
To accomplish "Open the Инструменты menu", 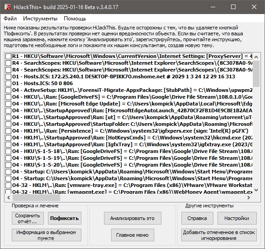I will (40, 19).
